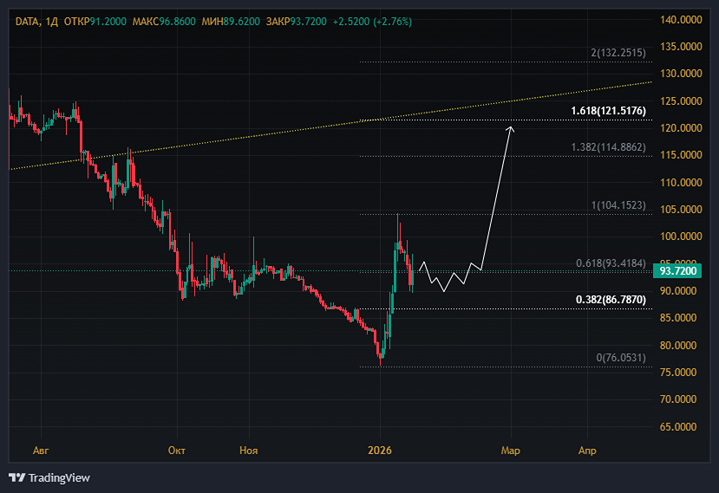Click the TradingView logo

tap(49, 478)
